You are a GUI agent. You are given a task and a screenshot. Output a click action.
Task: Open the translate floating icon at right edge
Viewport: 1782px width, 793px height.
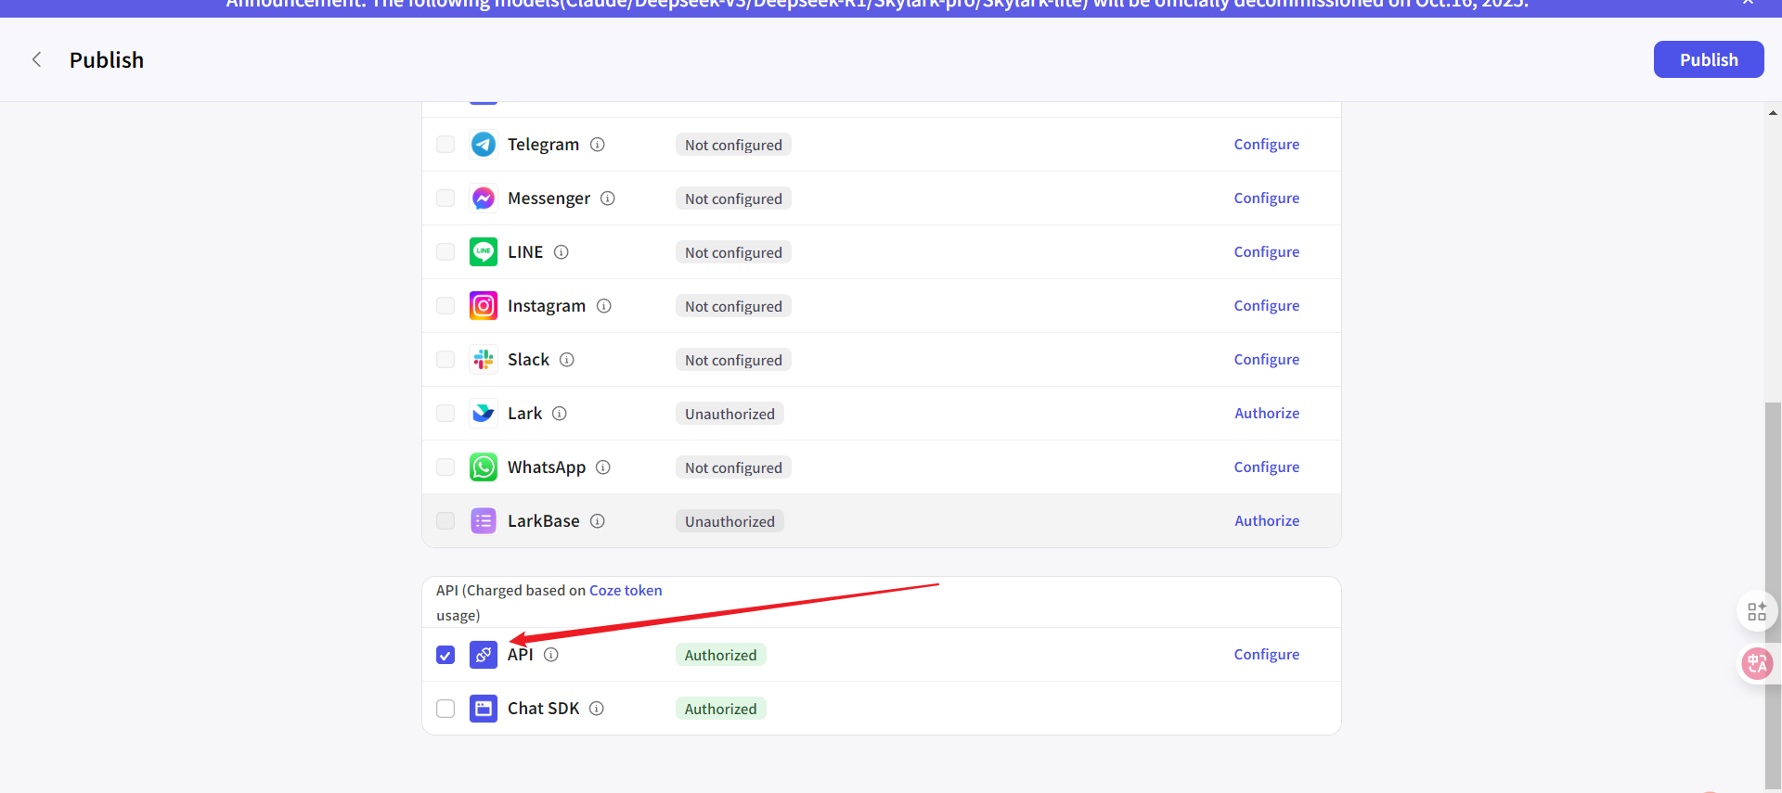click(x=1756, y=663)
